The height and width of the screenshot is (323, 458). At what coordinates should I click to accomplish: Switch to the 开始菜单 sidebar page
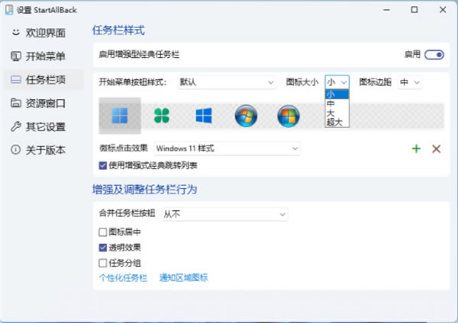point(44,56)
